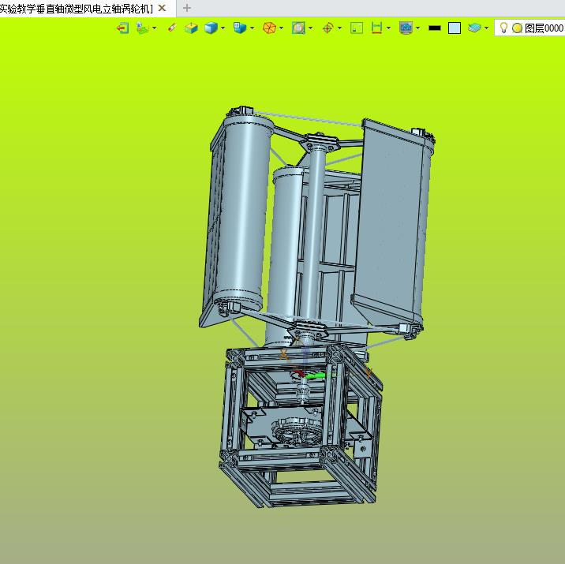Open a new tab with plus button
The width and height of the screenshot is (565, 564).
pos(187,8)
